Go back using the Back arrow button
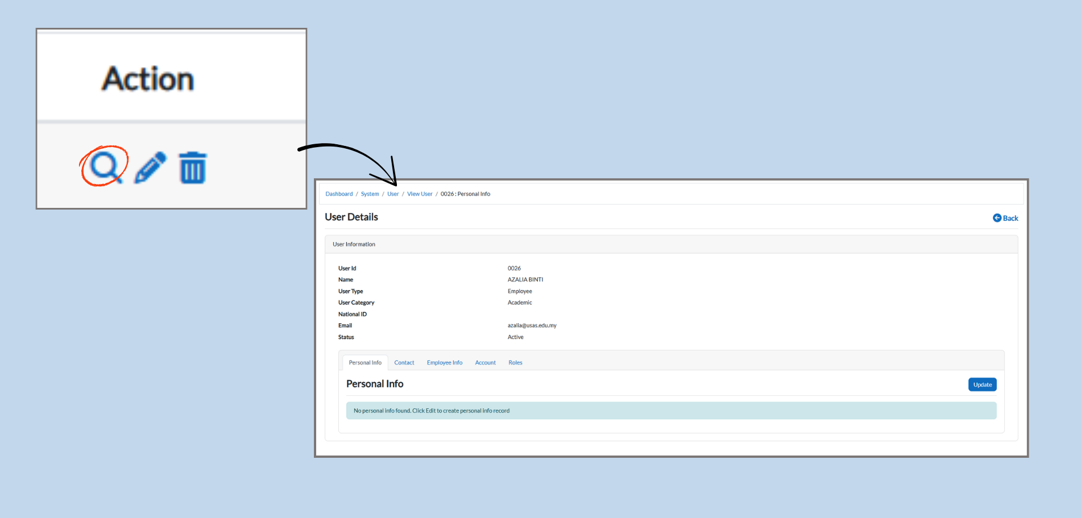Screen dimensions: 1081x518 pyautogui.click(x=1005, y=218)
